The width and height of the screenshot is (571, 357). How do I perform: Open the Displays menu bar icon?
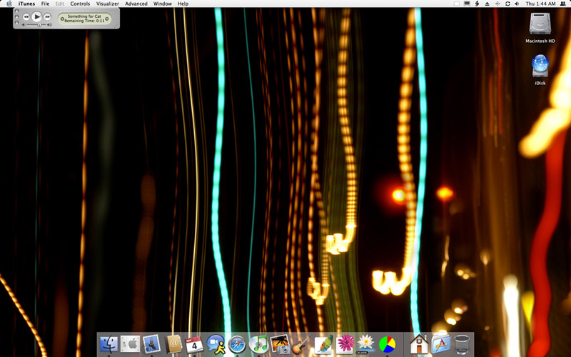467,4
